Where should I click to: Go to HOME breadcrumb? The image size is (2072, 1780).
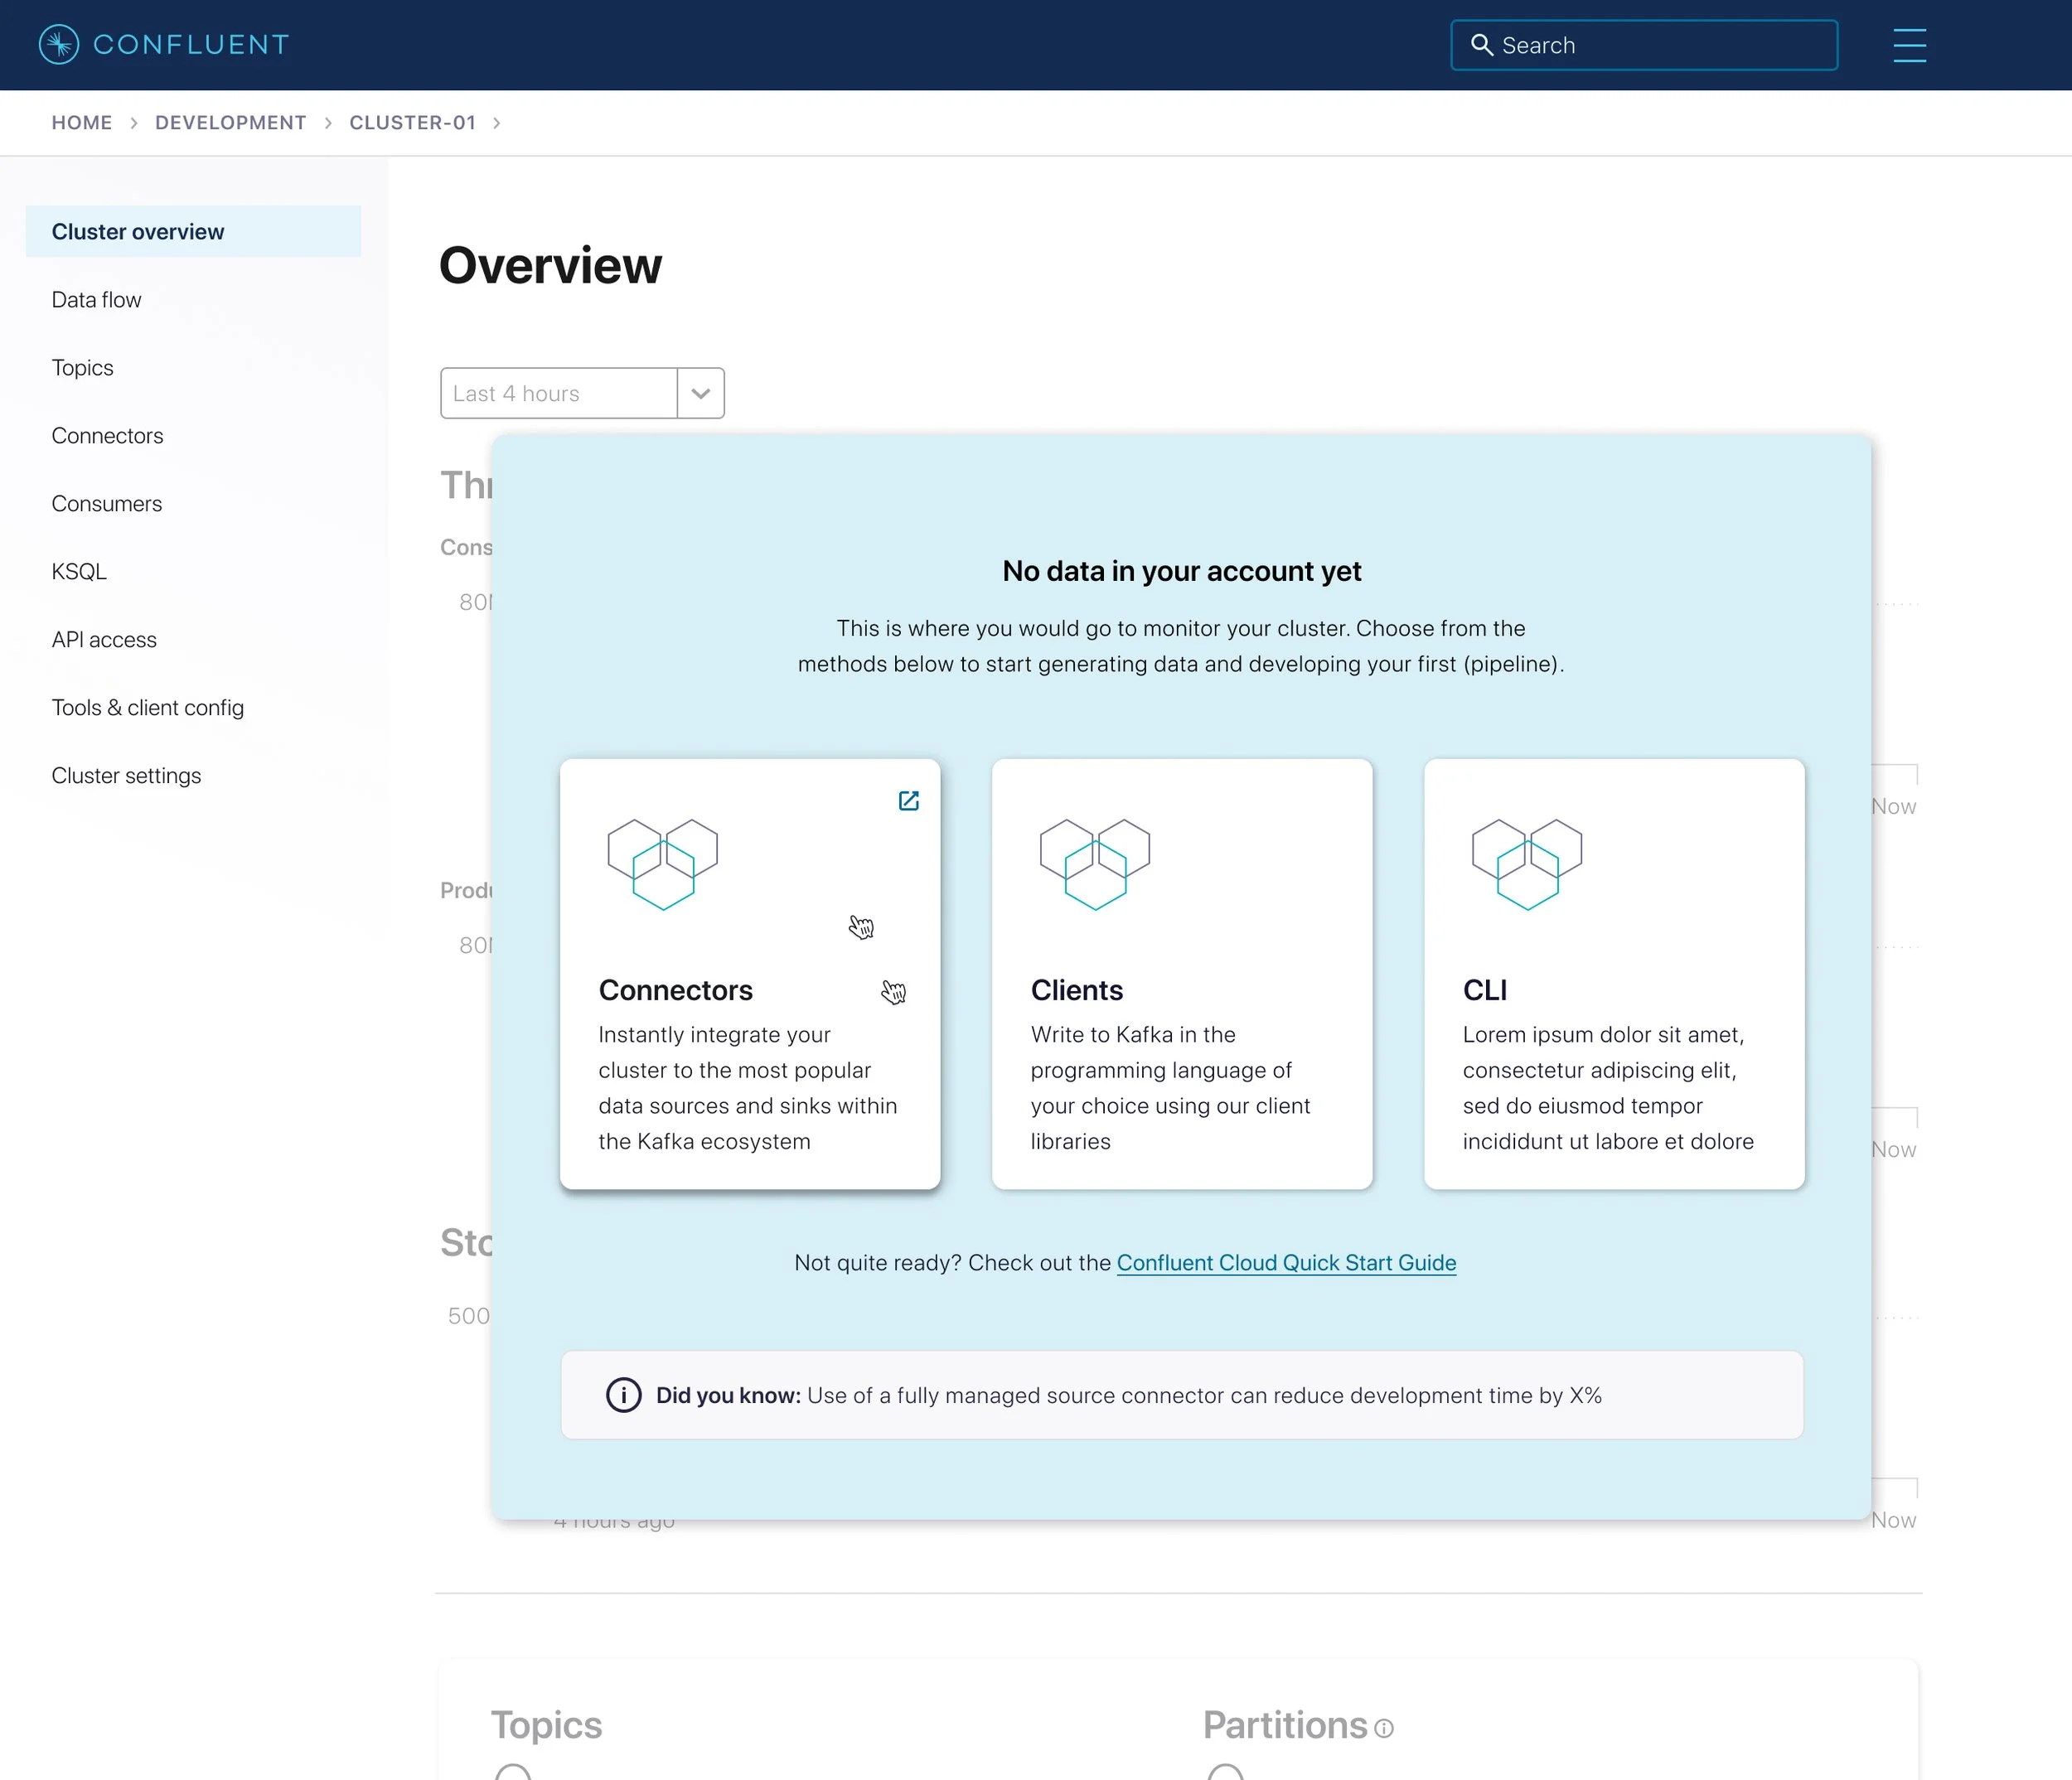pyautogui.click(x=82, y=123)
